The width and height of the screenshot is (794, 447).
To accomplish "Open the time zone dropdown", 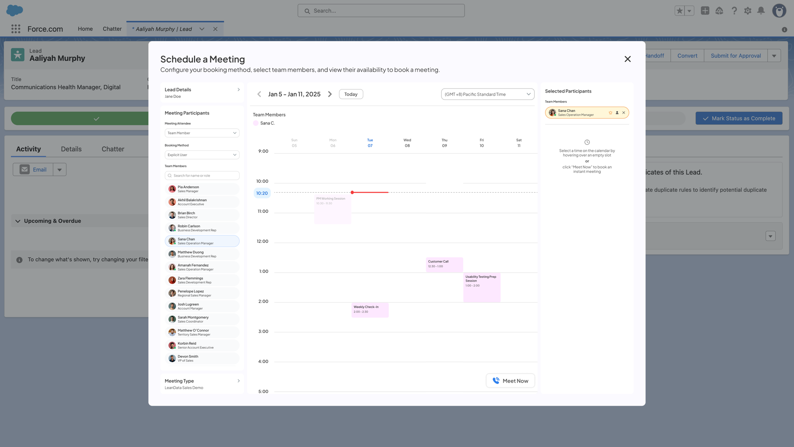I will coord(488,94).
